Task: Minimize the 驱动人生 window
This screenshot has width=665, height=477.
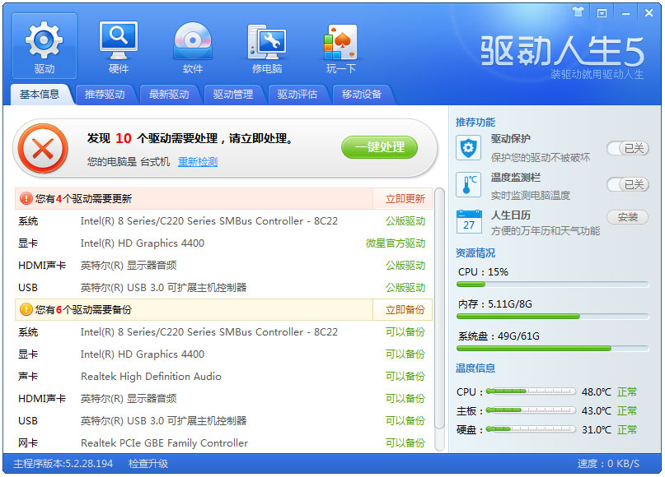Action: pos(625,13)
